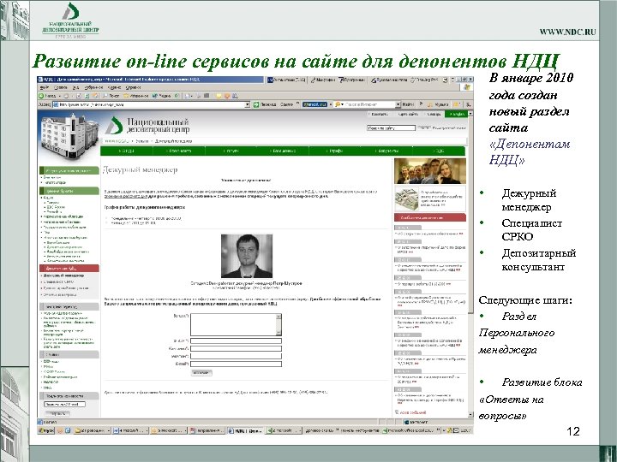Click the Back (Назад) browser button
This screenshot has height=462, width=617.
(x=47, y=96)
